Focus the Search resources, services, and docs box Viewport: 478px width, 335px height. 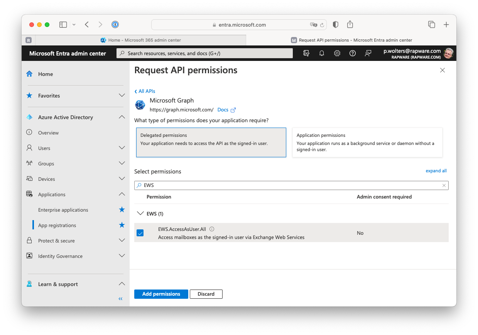pyautogui.click(x=204, y=54)
